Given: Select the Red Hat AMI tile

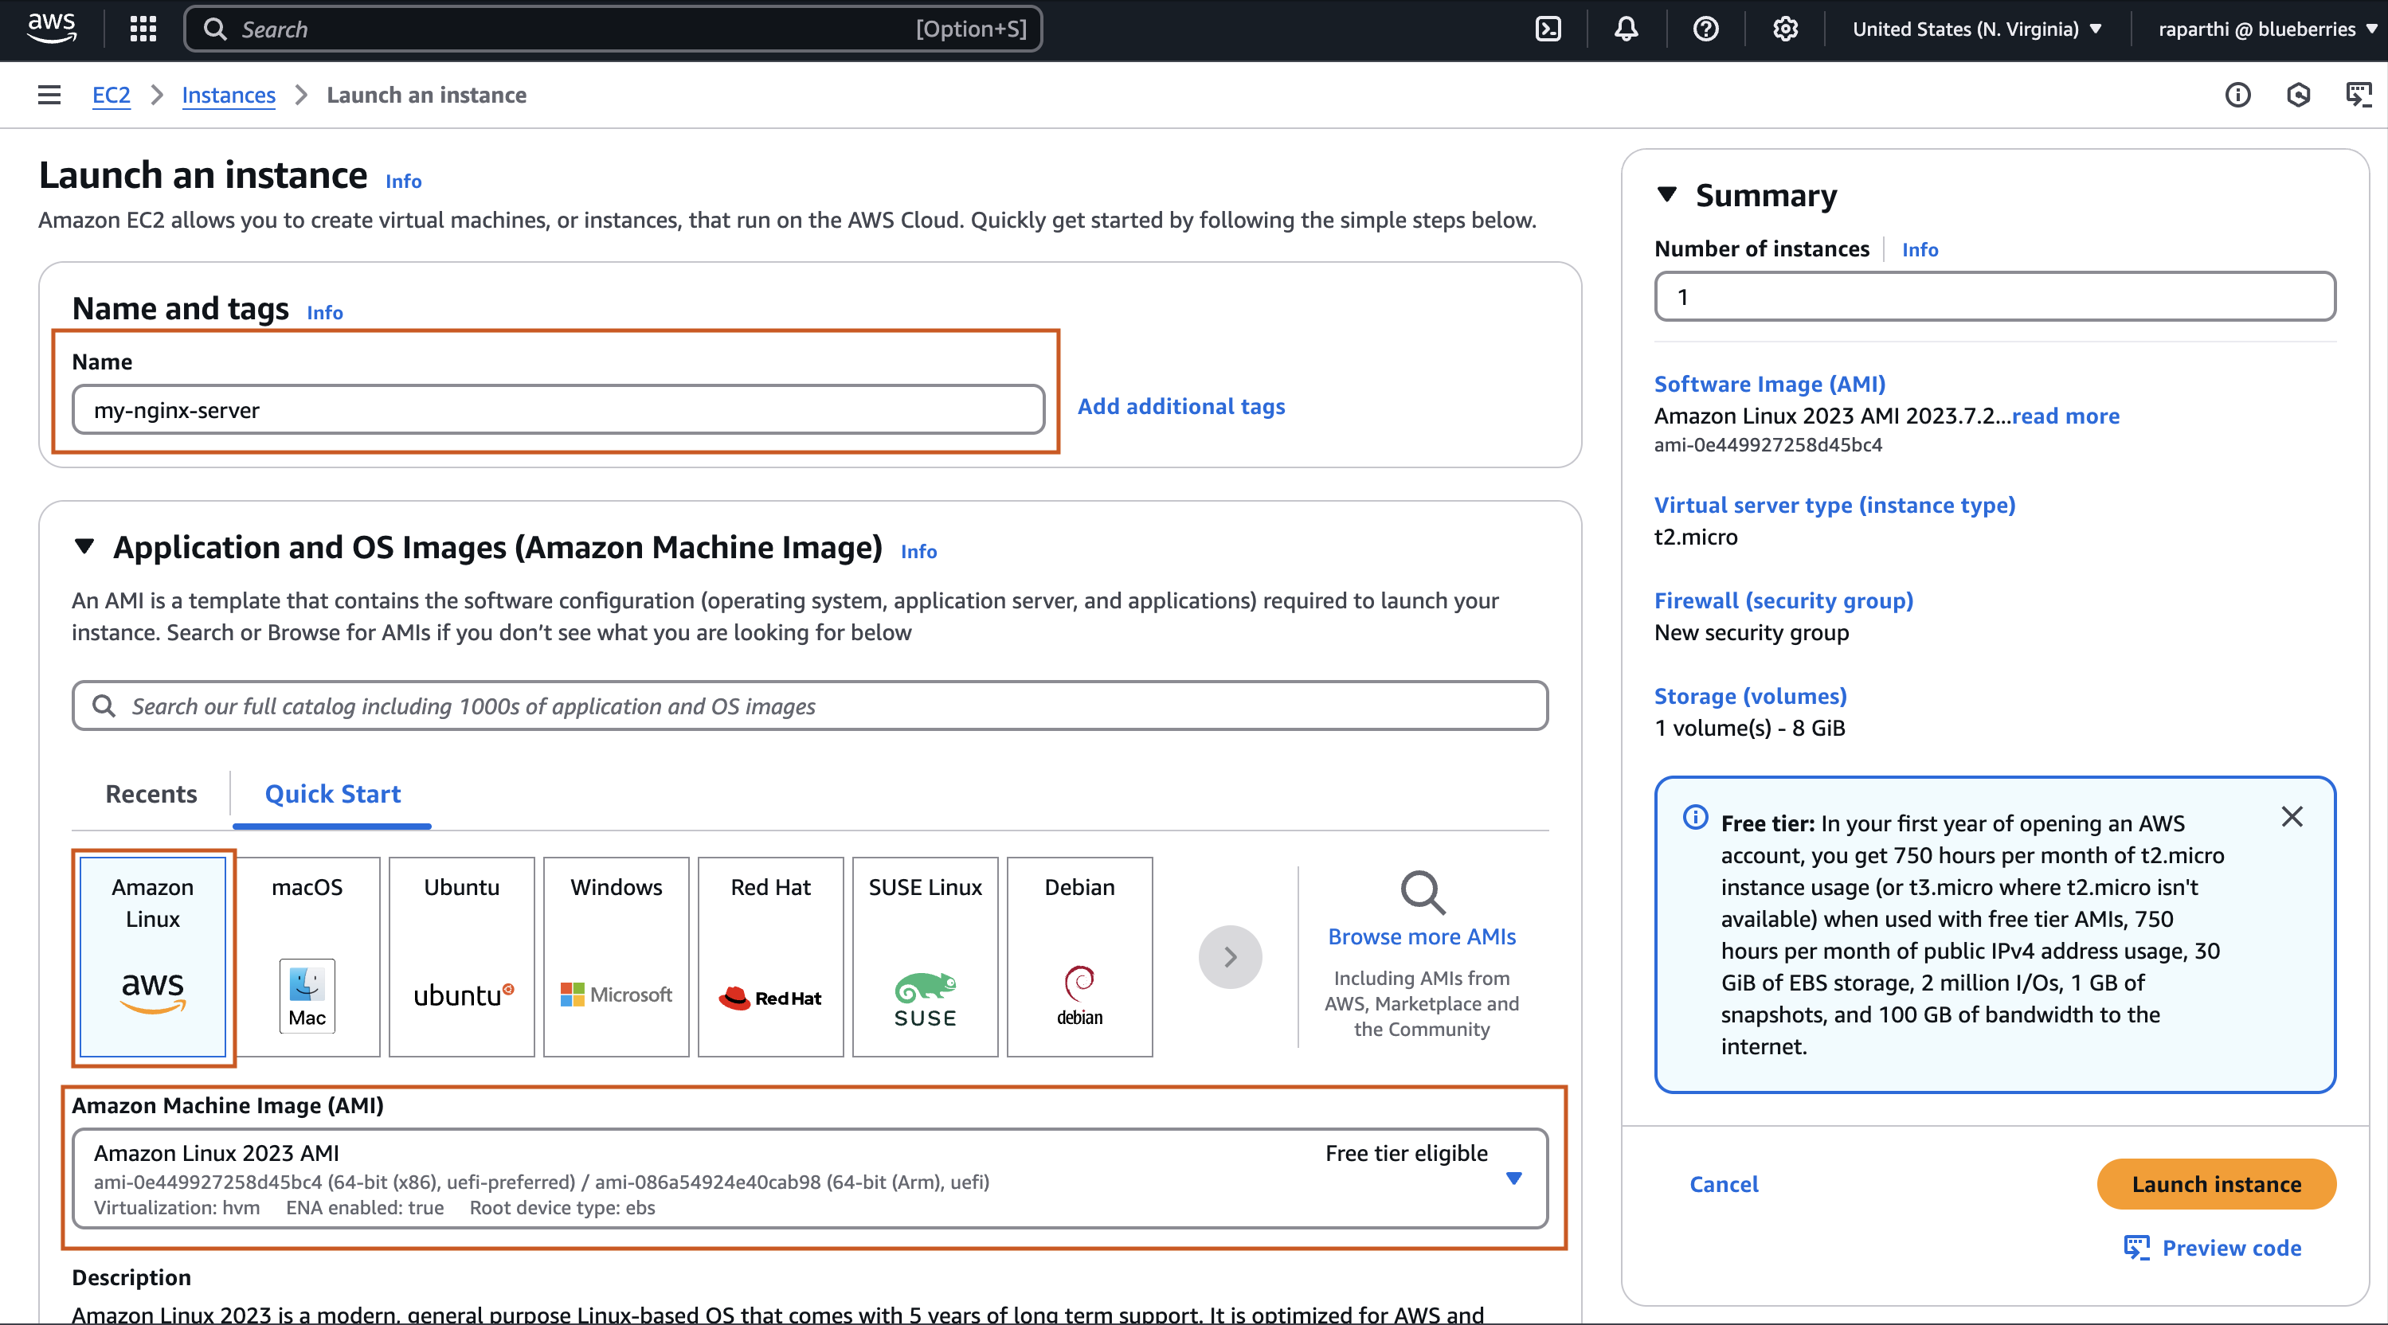Looking at the screenshot, I should point(770,956).
